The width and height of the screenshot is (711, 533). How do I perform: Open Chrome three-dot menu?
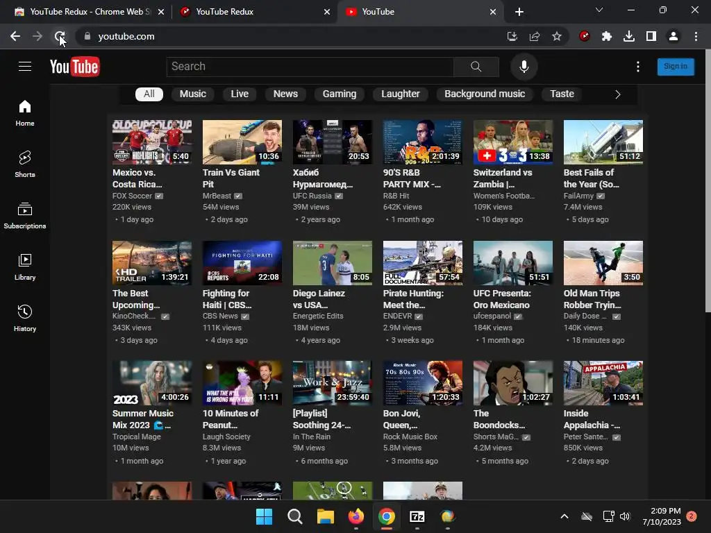(696, 36)
